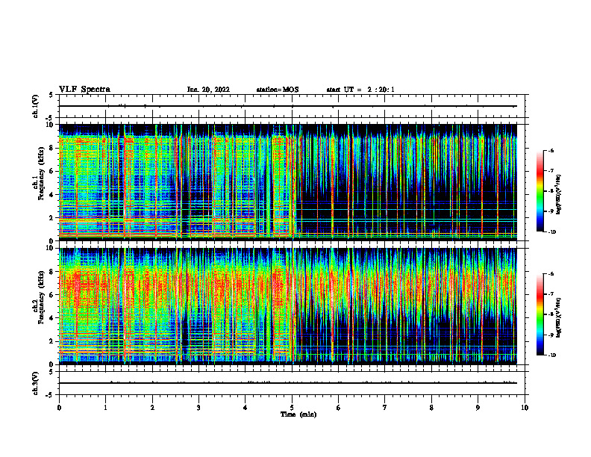The height and width of the screenshot is (457, 591).
Task: Click the ch.1 spectrogram panel
Action: [287, 182]
